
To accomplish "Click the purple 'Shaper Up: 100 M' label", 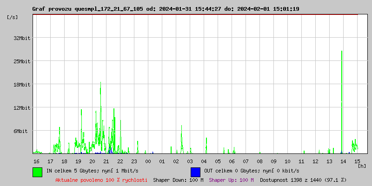I will pos(231,180).
